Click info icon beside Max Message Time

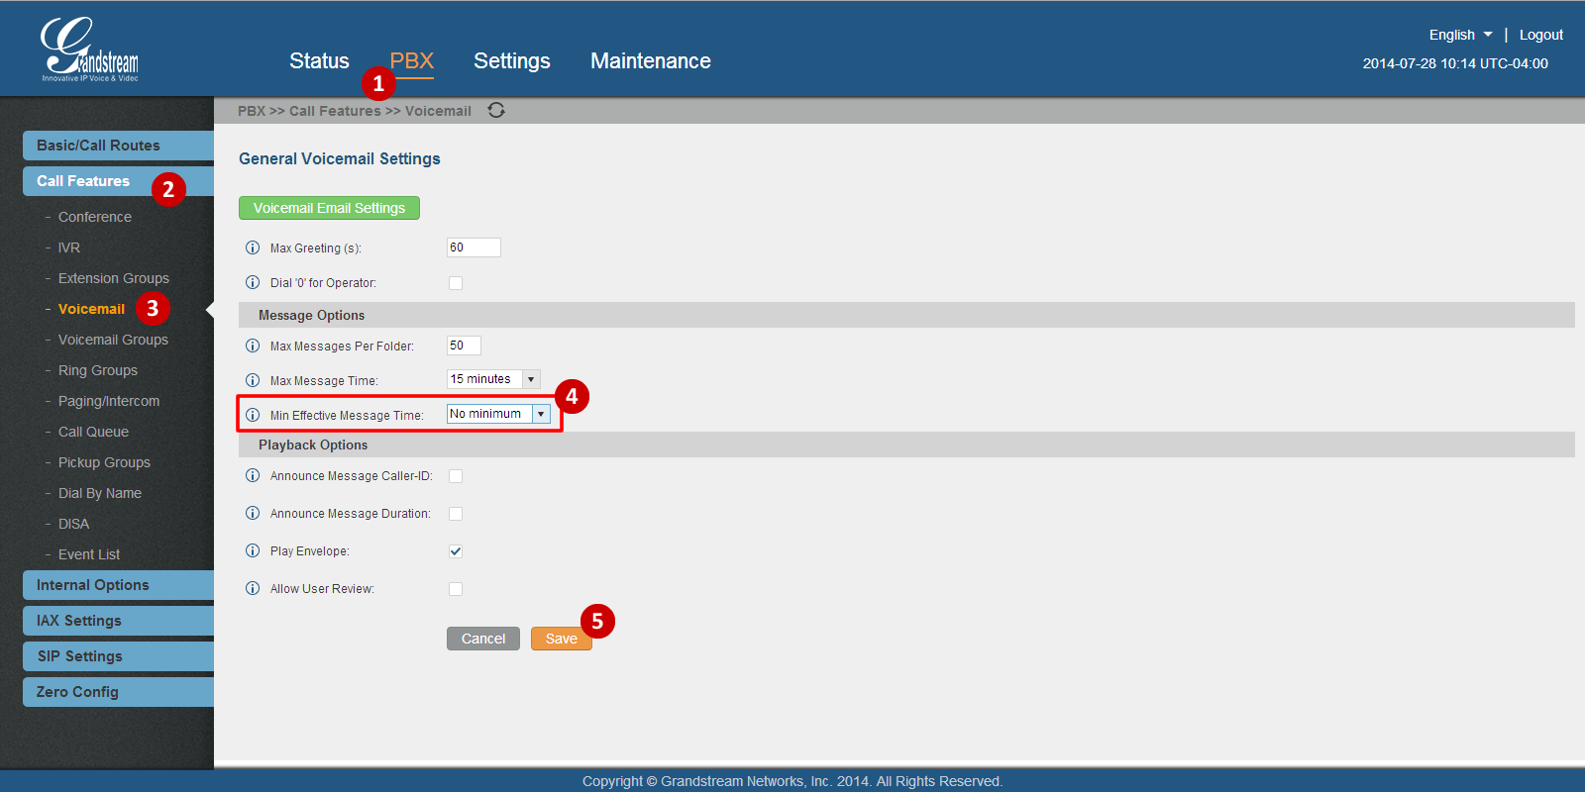point(253,381)
